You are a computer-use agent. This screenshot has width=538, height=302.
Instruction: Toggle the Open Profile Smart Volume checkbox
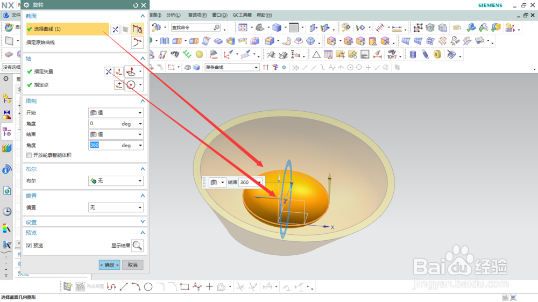click(x=29, y=155)
